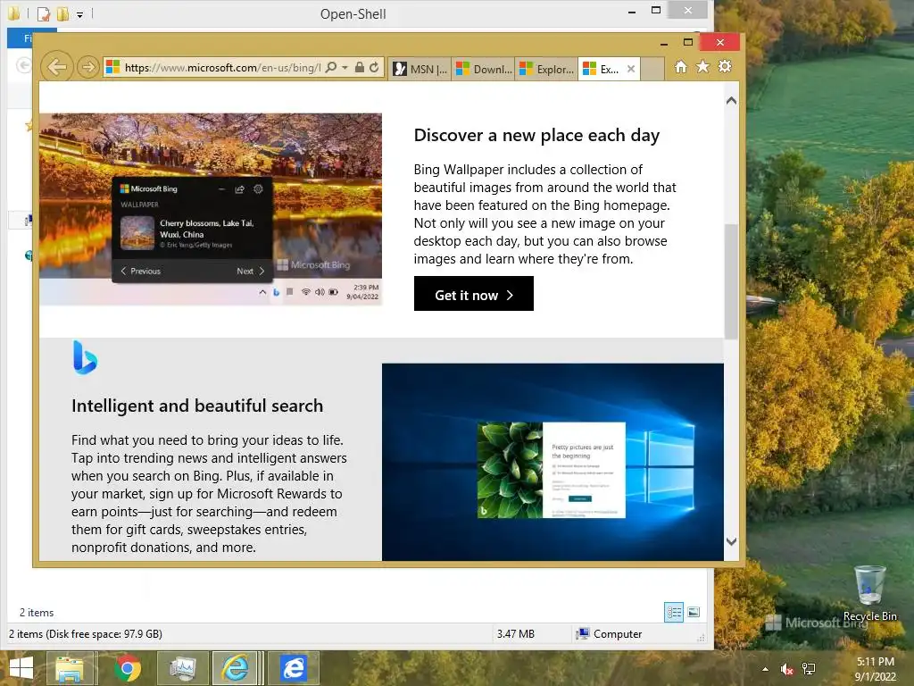Expand the address bar autocomplete dropdown arrow

click(345, 68)
